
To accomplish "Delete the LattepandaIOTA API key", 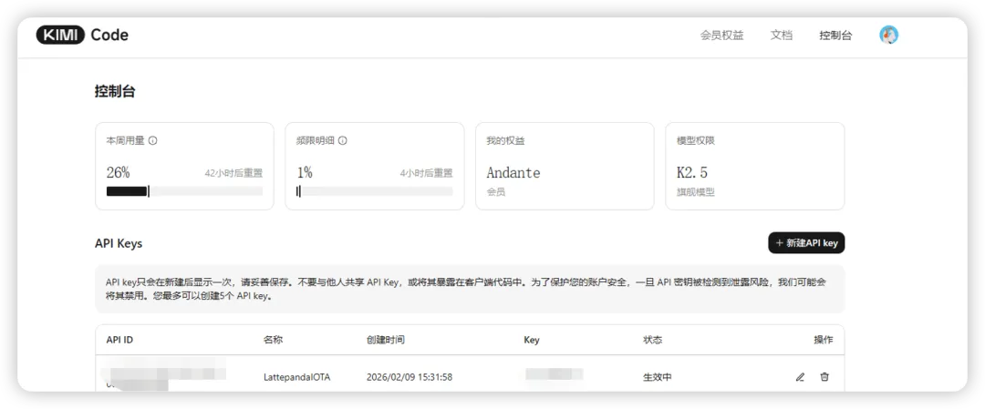I will [x=824, y=377].
